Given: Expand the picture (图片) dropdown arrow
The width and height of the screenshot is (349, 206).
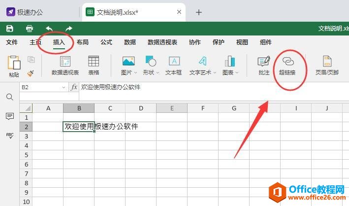Looking at the screenshot, I should pyautogui.click(x=135, y=72).
